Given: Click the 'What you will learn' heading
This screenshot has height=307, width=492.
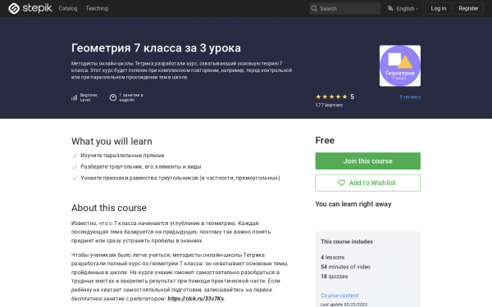Looking at the screenshot, I should (x=112, y=142).
